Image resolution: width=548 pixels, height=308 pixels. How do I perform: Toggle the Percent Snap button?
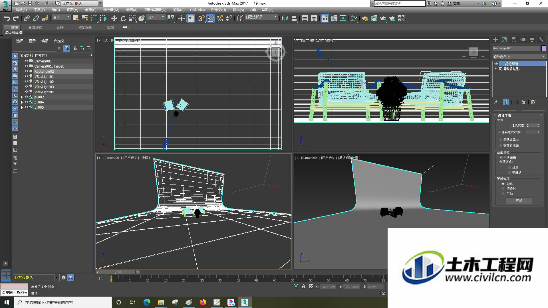[220, 19]
